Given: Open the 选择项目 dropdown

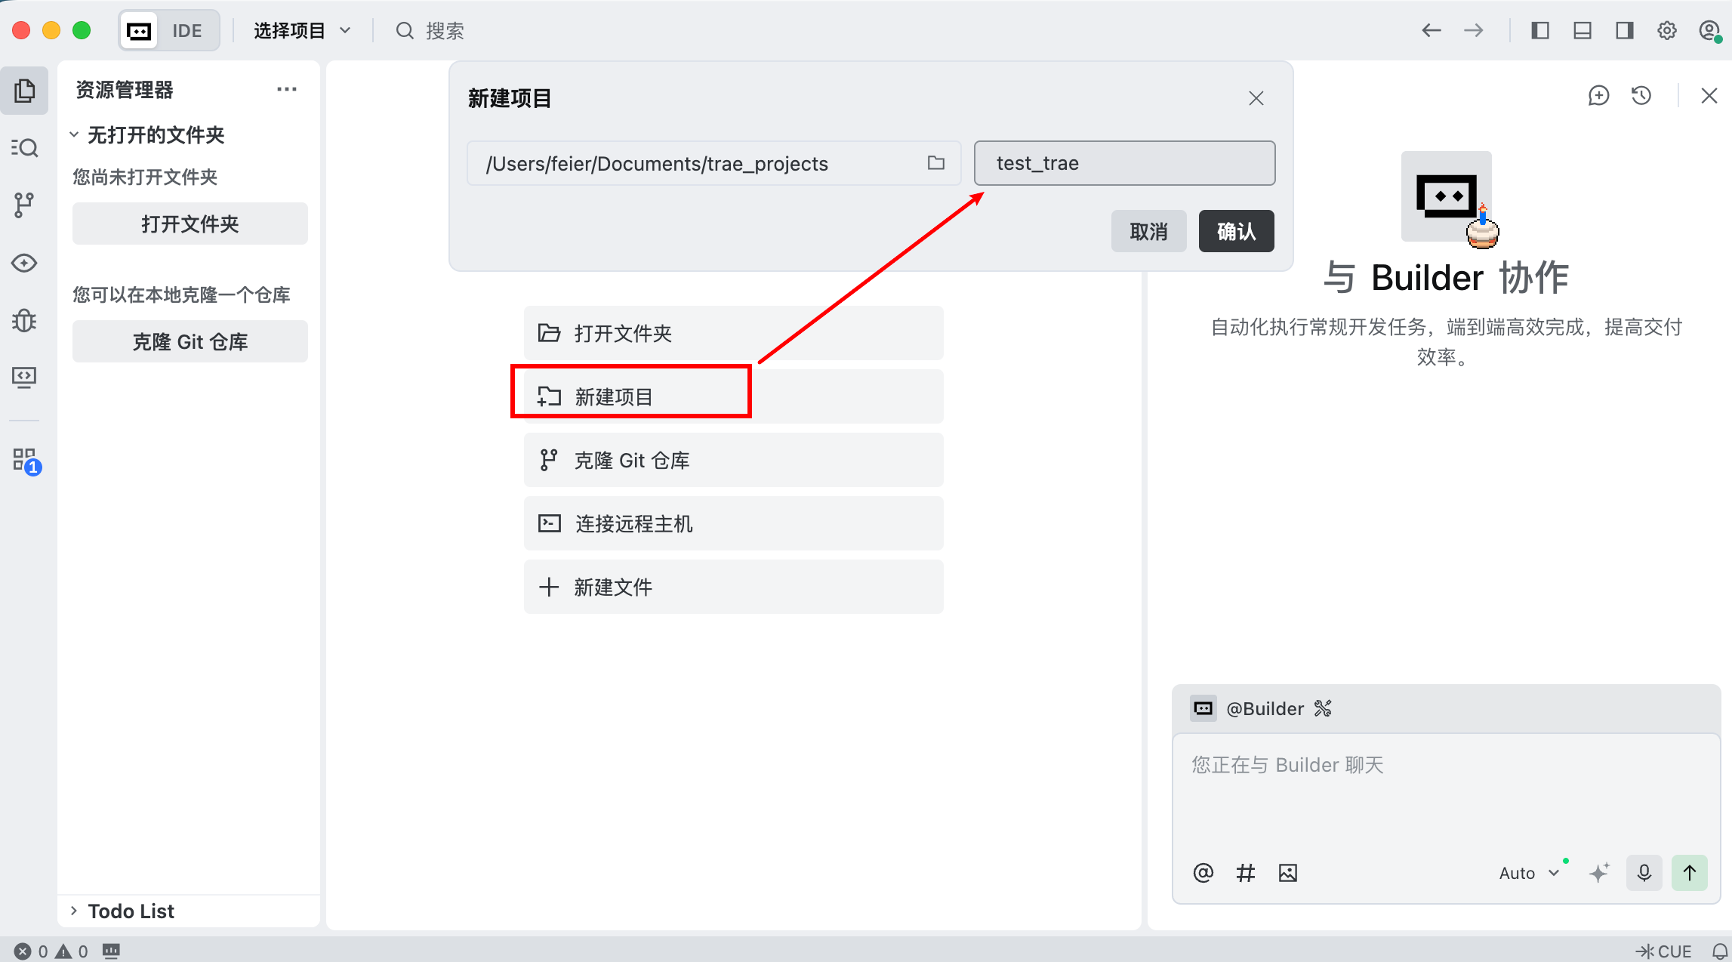Looking at the screenshot, I should (302, 31).
